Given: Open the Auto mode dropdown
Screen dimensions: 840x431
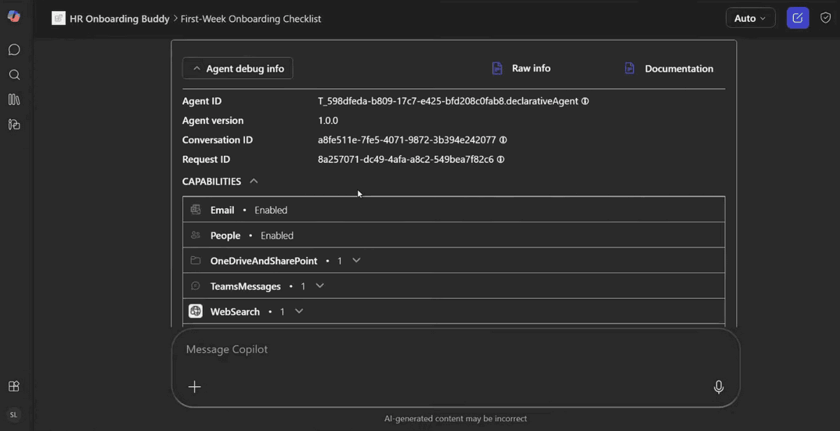Looking at the screenshot, I should 750,18.
